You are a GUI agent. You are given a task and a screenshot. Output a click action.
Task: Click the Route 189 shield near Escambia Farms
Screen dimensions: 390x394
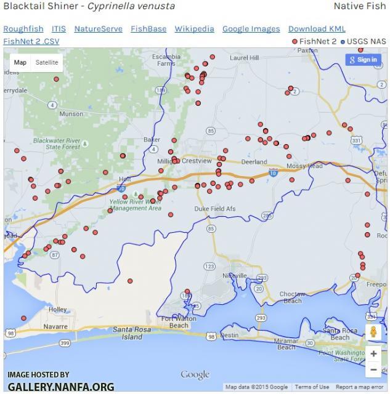click(161, 90)
